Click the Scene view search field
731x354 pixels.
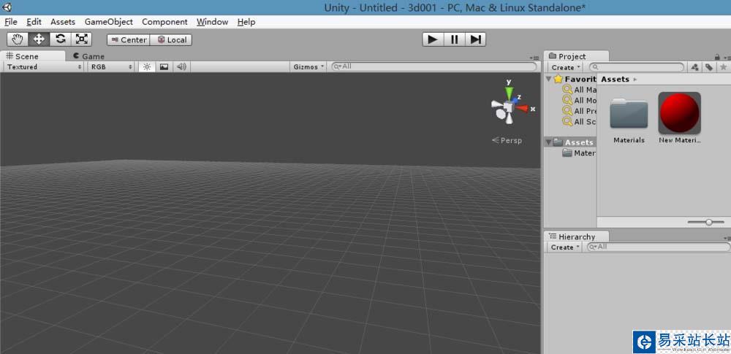434,66
